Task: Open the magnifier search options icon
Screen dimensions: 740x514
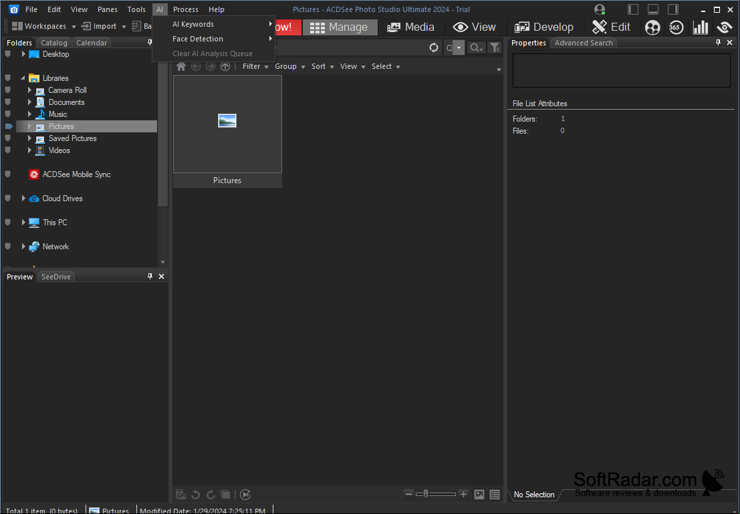Action: (x=476, y=47)
